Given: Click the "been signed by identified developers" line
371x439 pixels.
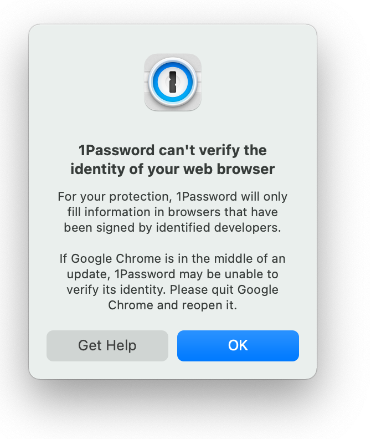Looking at the screenshot, I should pos(172,228).
